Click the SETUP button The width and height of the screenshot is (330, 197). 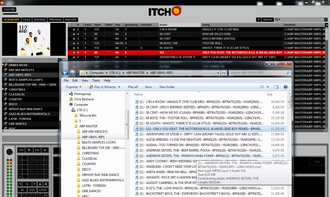coord(267,20)
